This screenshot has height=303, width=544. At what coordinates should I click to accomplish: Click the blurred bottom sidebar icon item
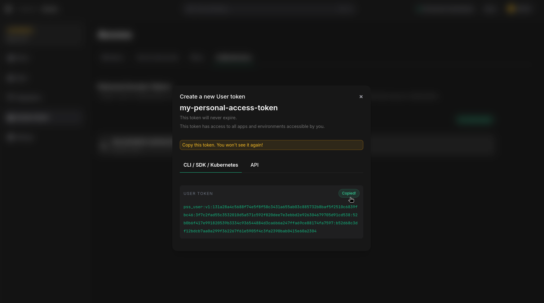pyautogui.click(x=19, y=137)
